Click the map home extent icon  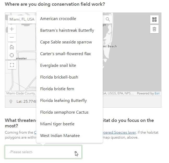pyautogui.click(x=11, y=47)
